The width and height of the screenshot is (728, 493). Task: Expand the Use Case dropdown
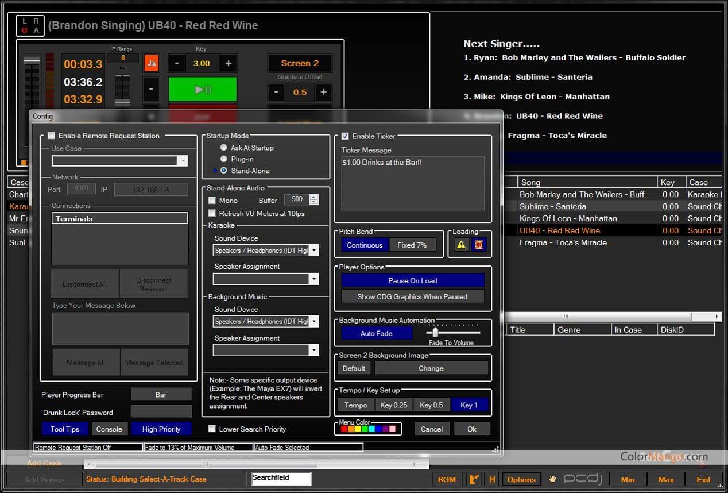tap(183, 161)
